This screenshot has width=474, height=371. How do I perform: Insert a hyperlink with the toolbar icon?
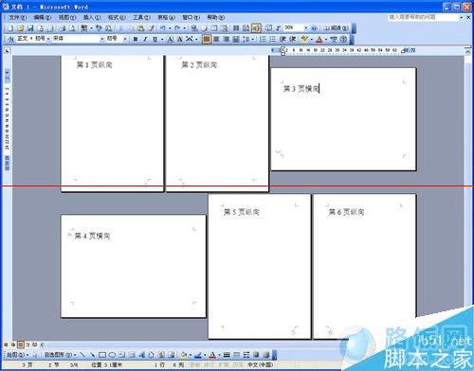(194, 28)
